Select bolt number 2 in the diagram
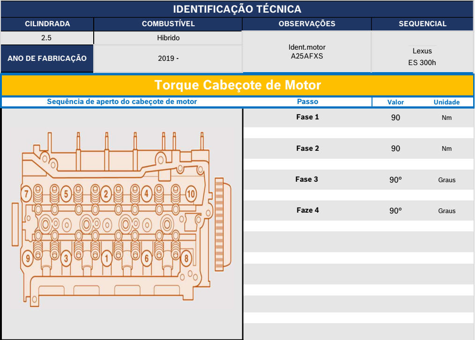This screenshot has width=476, height=340. coord(106,193)
